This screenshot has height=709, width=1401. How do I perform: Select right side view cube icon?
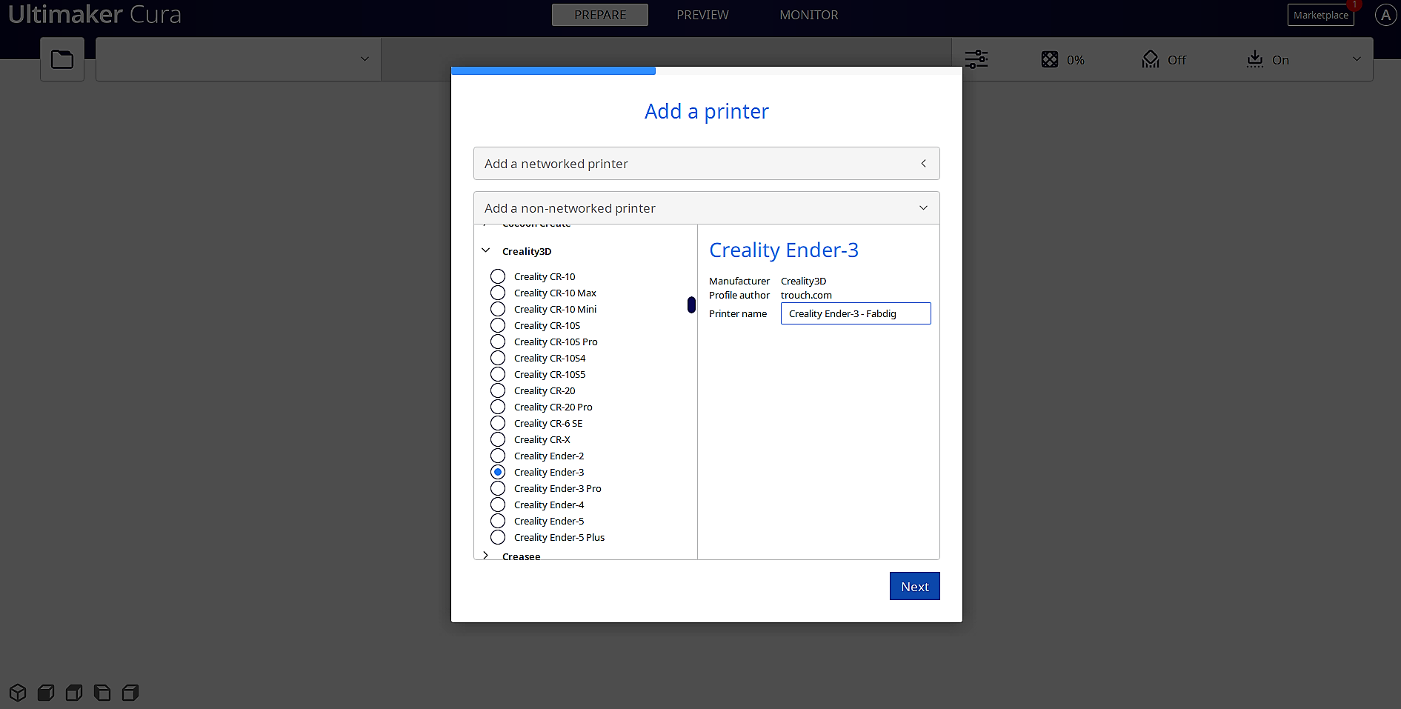(130, 693)
